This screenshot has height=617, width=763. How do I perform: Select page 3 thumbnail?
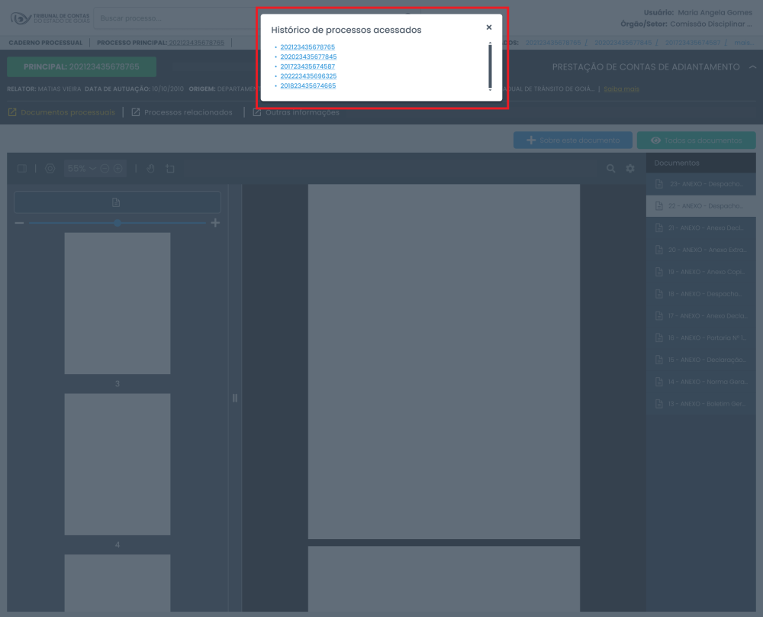click(x=118, y=303)
